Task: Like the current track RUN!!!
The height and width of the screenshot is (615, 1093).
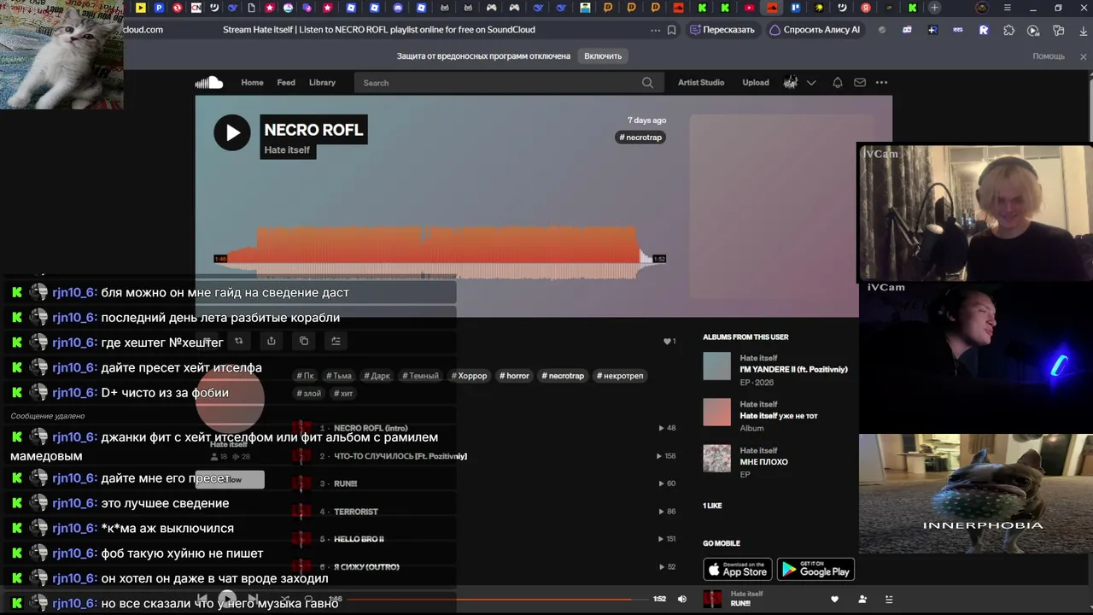Action: click(x=835, y=600)
